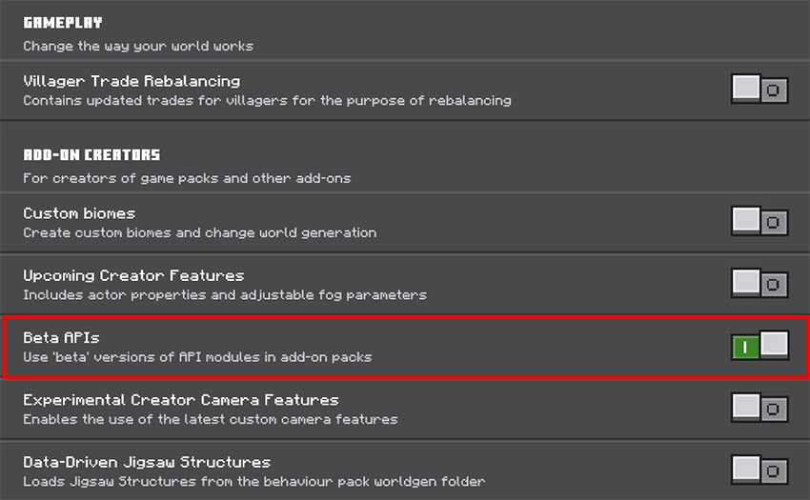The height and width of the screenshot is (500, 810).
Task: Click the Beta APIs title text
Action: click(x=61, y=337)
